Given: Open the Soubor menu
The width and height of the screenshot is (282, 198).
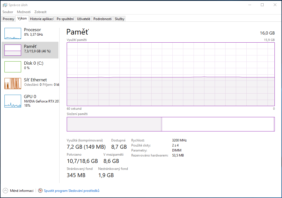Looking at the screenshot, I should tap(8, 12).
